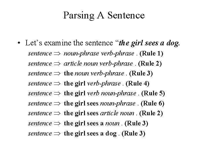Click the arrow in the 'the noun verb-phrase' line

(57, 74)
